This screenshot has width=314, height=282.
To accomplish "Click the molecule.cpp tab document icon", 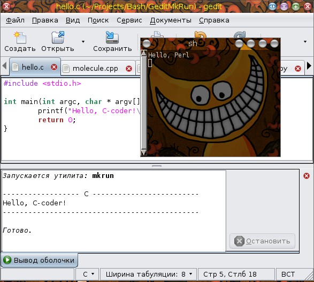I will click(66, 69).
